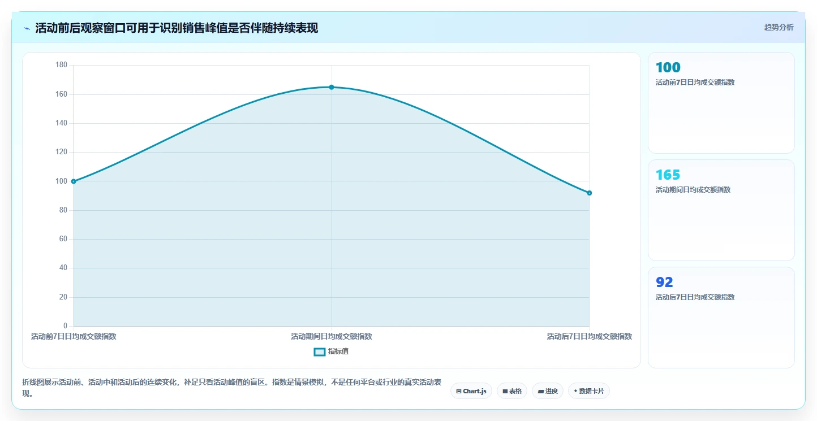
Task: Click the lightning icon beside the title
Action: [27, 28]
